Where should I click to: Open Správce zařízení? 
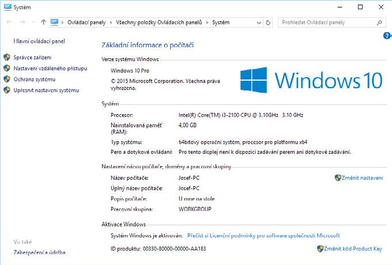click(32, 58)
